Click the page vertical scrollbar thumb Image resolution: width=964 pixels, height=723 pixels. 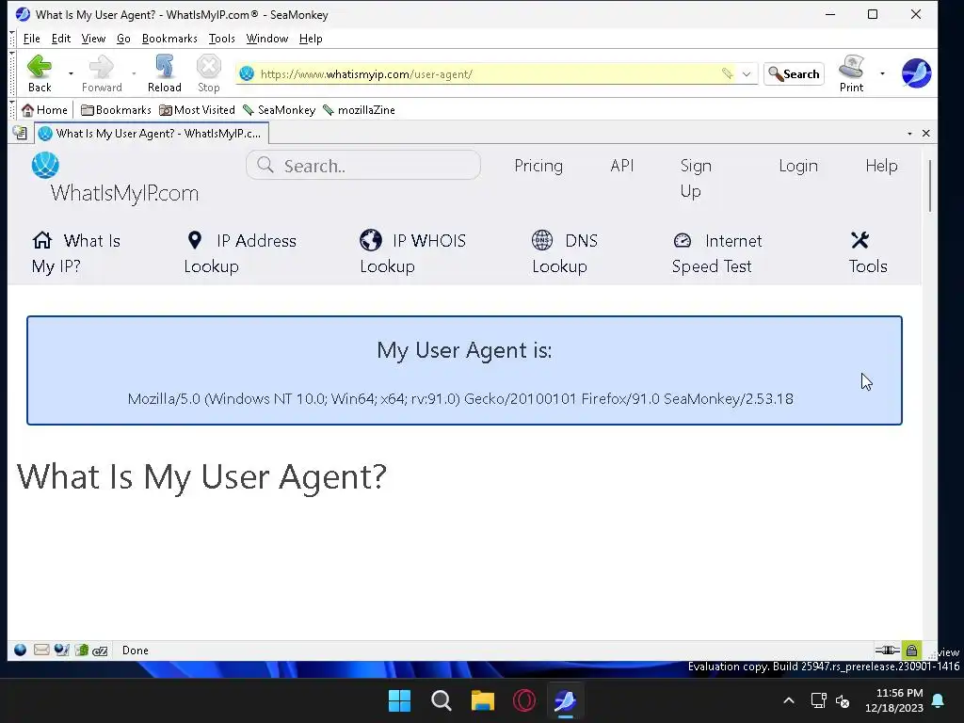[929, 185]
